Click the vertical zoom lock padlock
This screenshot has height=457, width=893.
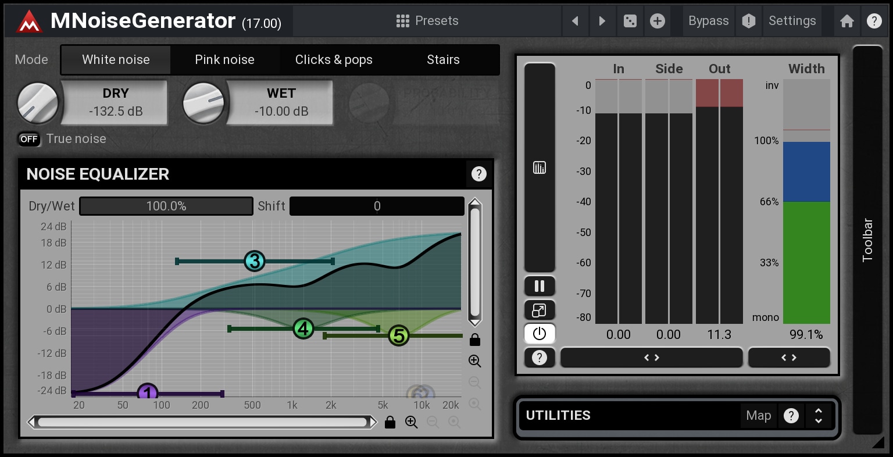[x=475, y=340]
